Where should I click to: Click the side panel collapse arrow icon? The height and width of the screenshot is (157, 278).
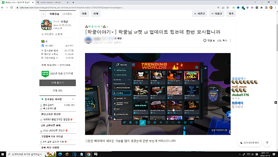tap(276, 102)
